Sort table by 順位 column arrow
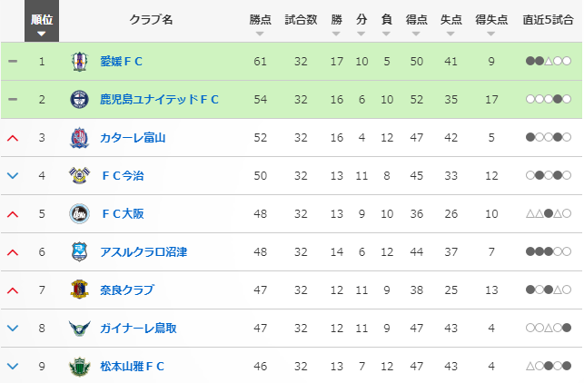 coord(42,34)
